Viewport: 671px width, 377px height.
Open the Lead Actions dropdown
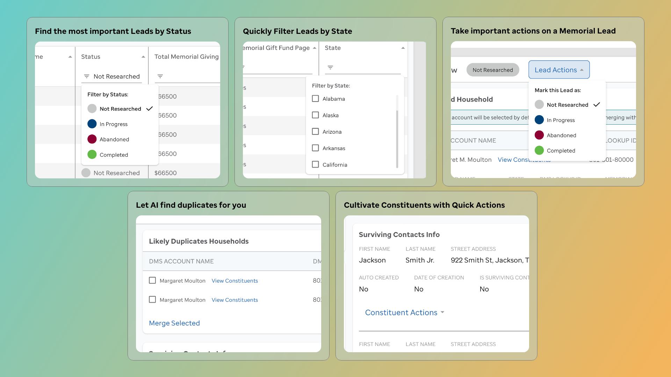(x=558, y=70)
